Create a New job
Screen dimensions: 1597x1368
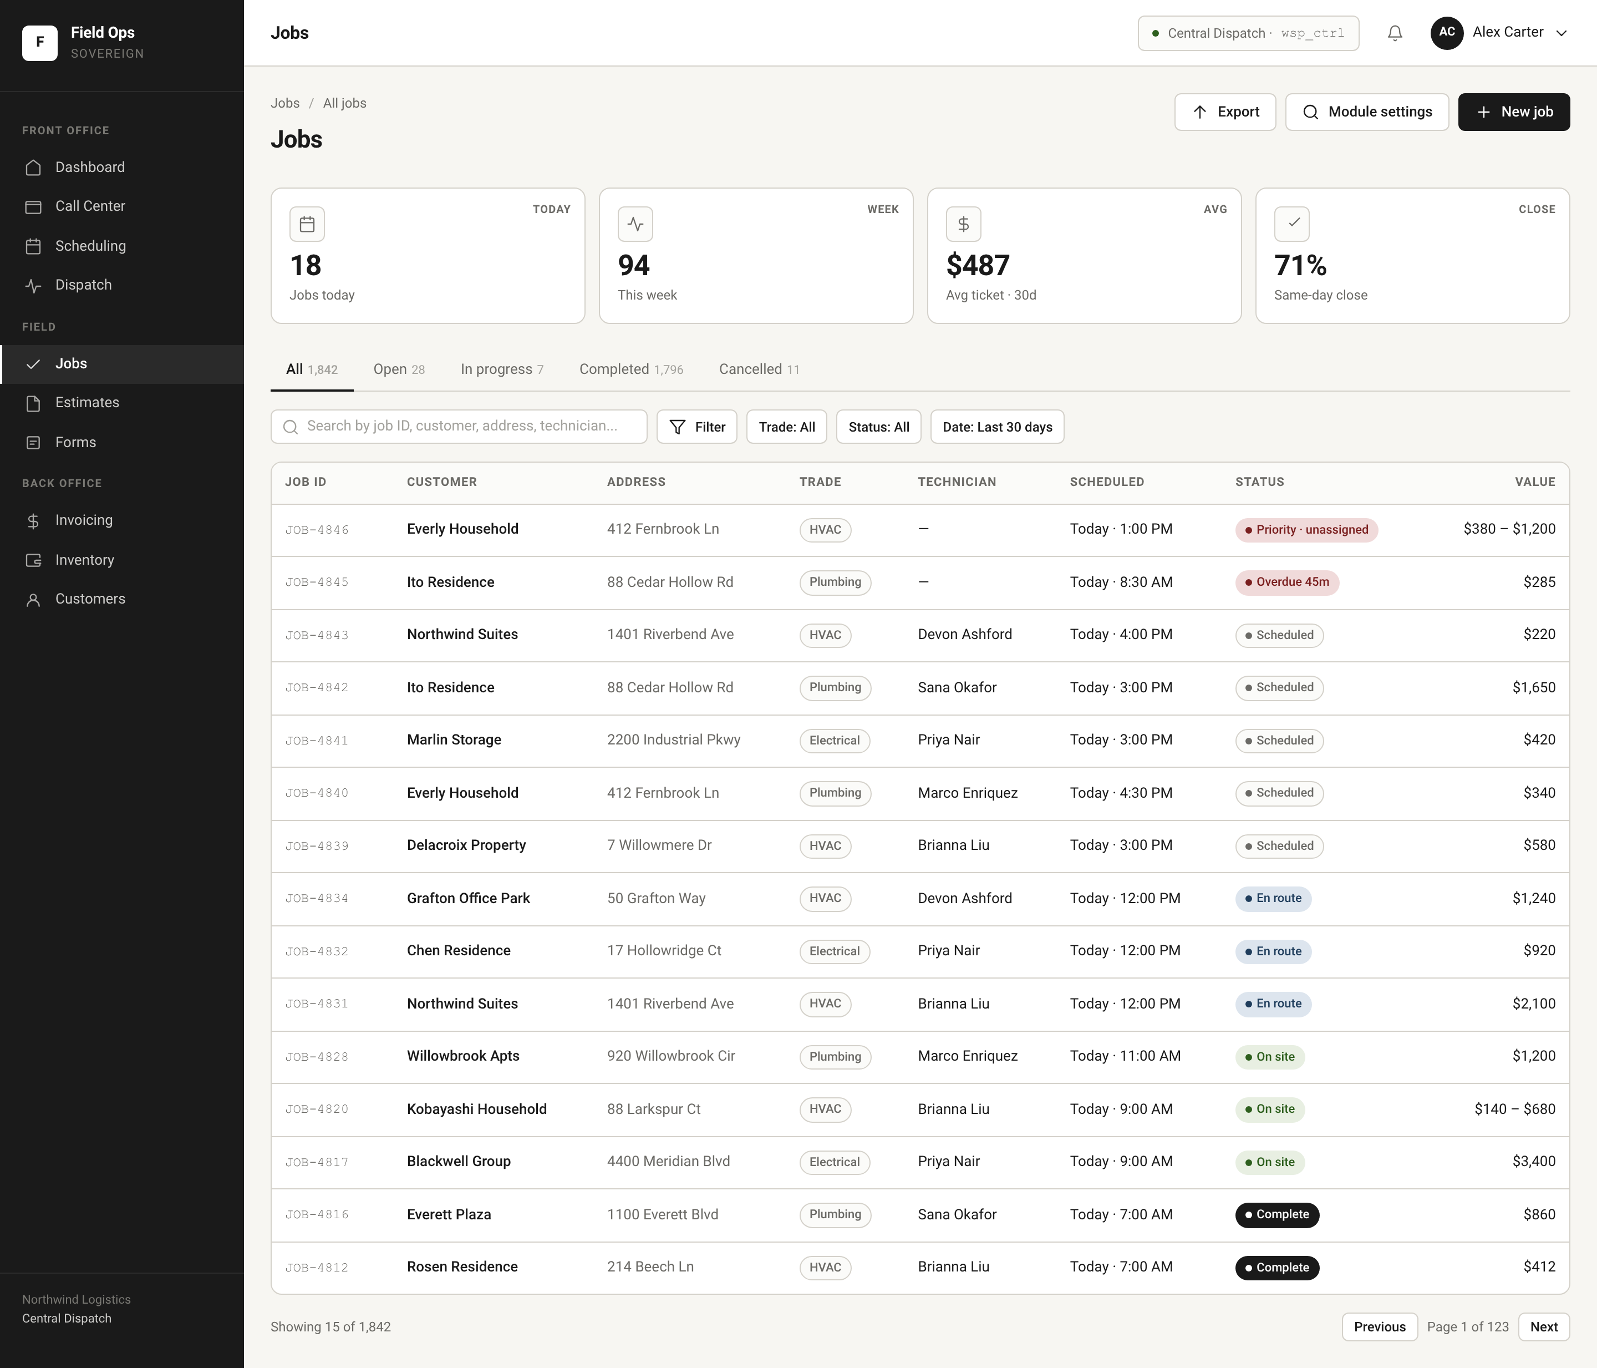[1513, 112]
